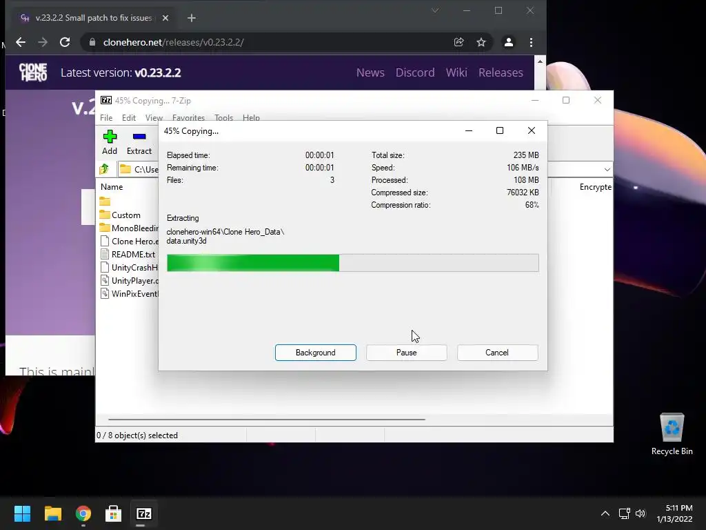Pause the extraction
The height and width of the screenshot is (530, 706).
[x=407, y=353]
